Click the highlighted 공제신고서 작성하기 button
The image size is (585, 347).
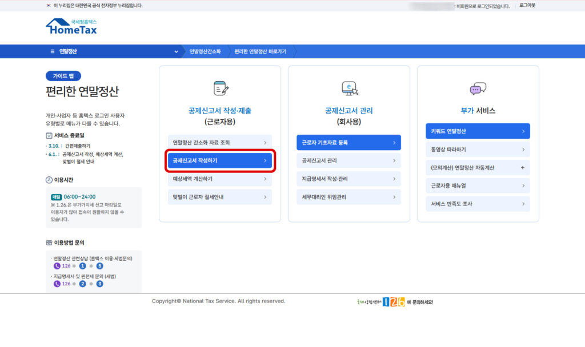[219, 161]
